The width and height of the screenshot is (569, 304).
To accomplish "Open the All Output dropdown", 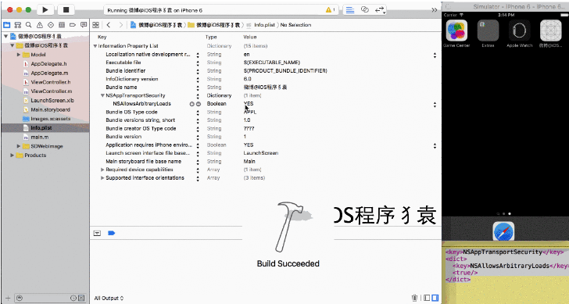I will tap(109, 299).
